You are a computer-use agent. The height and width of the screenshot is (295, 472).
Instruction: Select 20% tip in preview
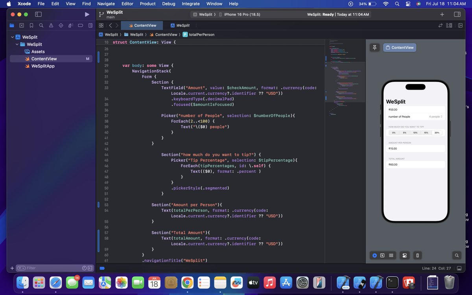(437, 133)
